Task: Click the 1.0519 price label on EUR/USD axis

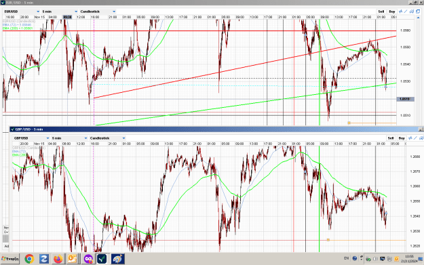Action: coord(405,99)
